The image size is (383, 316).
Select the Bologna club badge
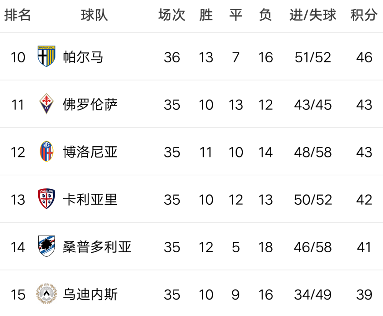coord(47,152)
